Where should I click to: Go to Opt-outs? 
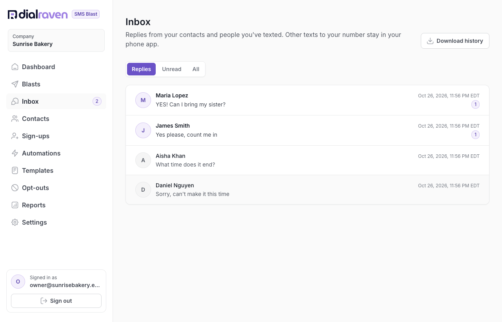pos(56,188)
